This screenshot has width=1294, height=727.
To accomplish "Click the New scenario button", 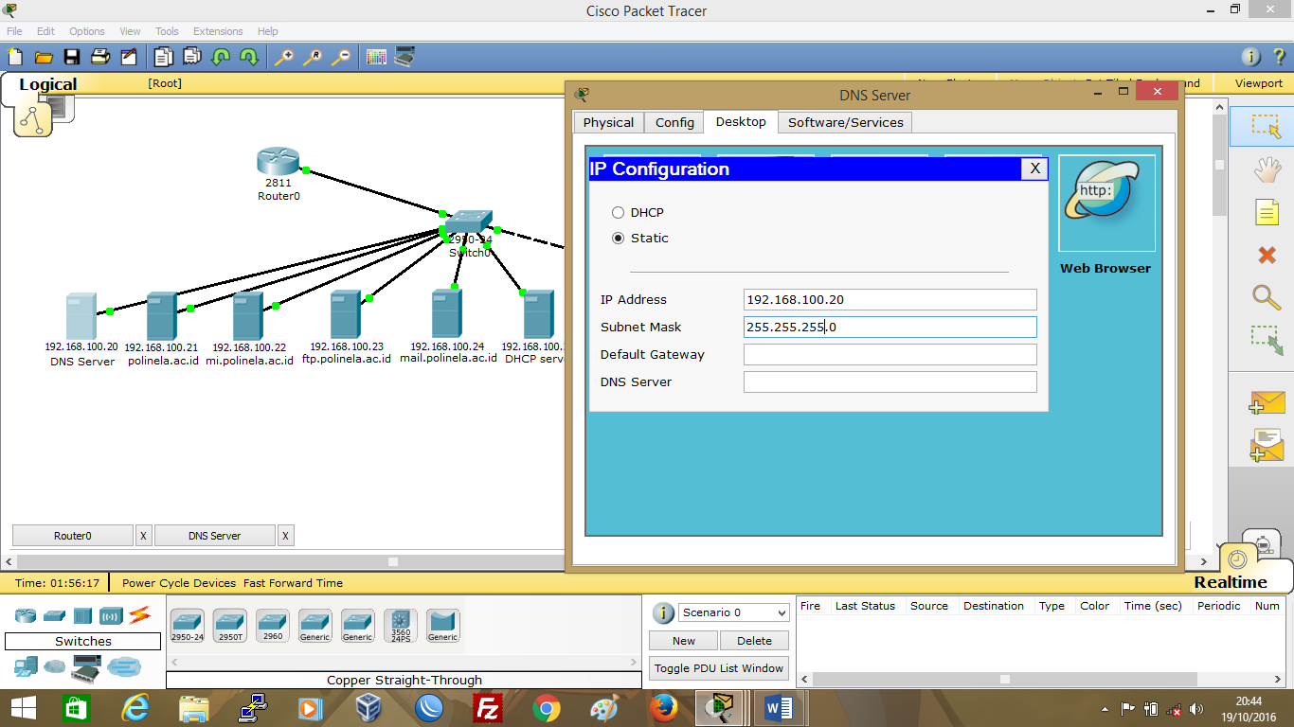I will click(684, 641).
